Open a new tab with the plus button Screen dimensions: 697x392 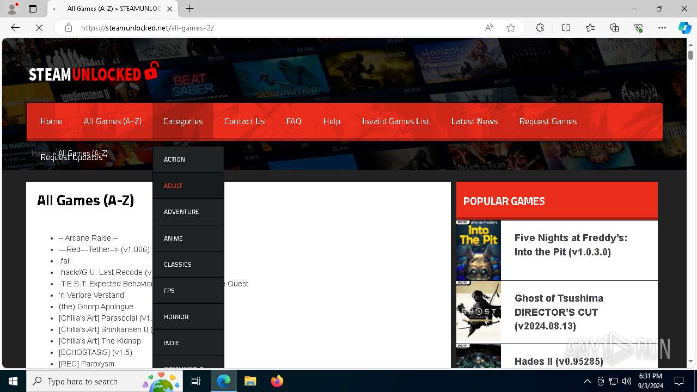point(189,9)
